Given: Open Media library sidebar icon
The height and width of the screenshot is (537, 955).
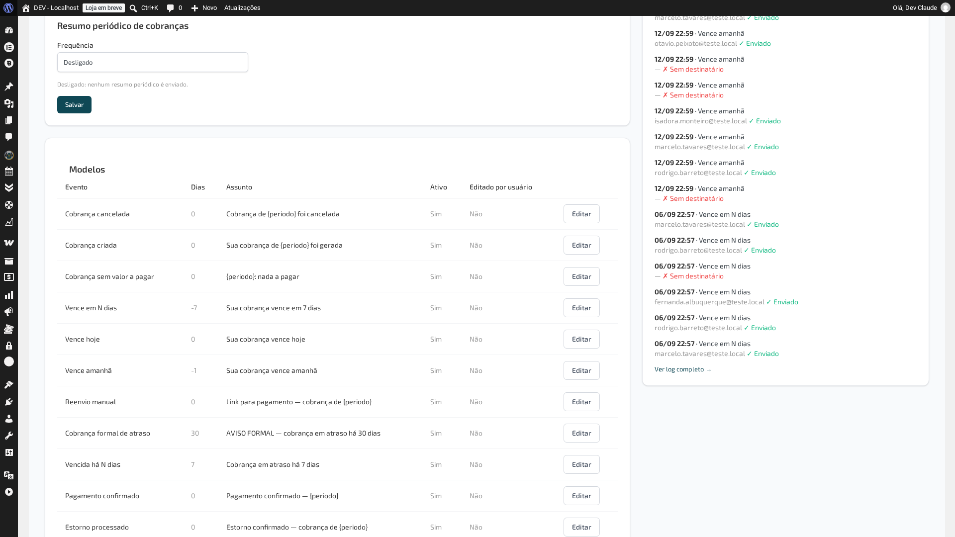Looking at the screenshot, I should coord(9,103).
